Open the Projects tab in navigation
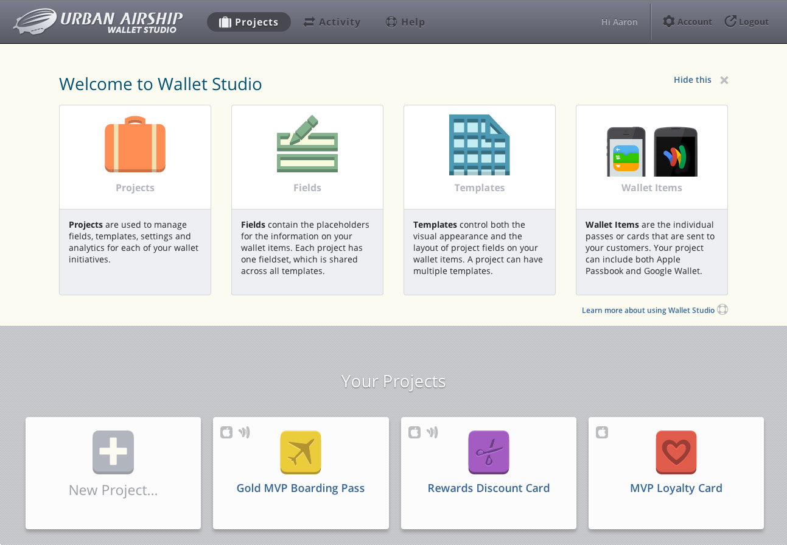787x545 pixels. (x=249, y=22)
